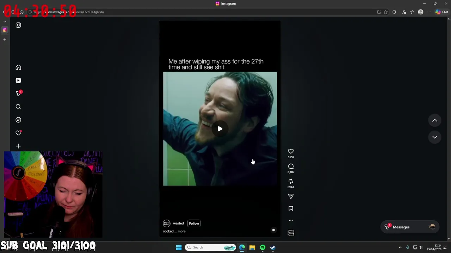Switch to Microsoft Edge in taskbar
The height and width of the screenshot is (253, 451).
(242, 247)
